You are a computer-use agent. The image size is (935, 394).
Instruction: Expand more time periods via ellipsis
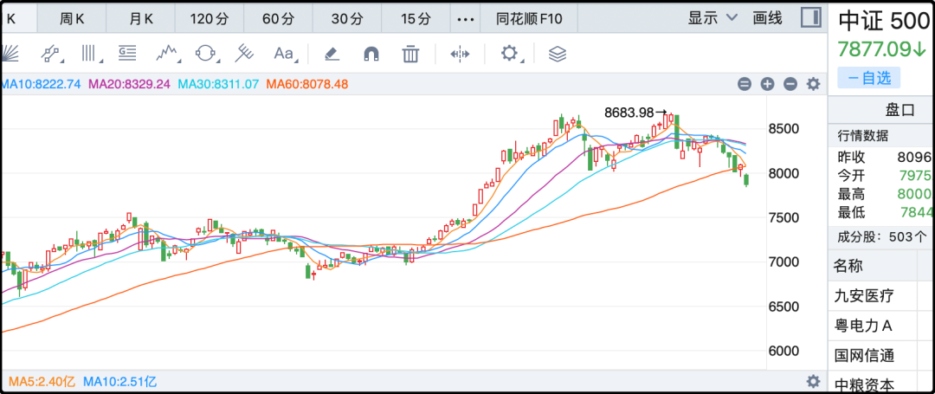click(x=465, y=18)
